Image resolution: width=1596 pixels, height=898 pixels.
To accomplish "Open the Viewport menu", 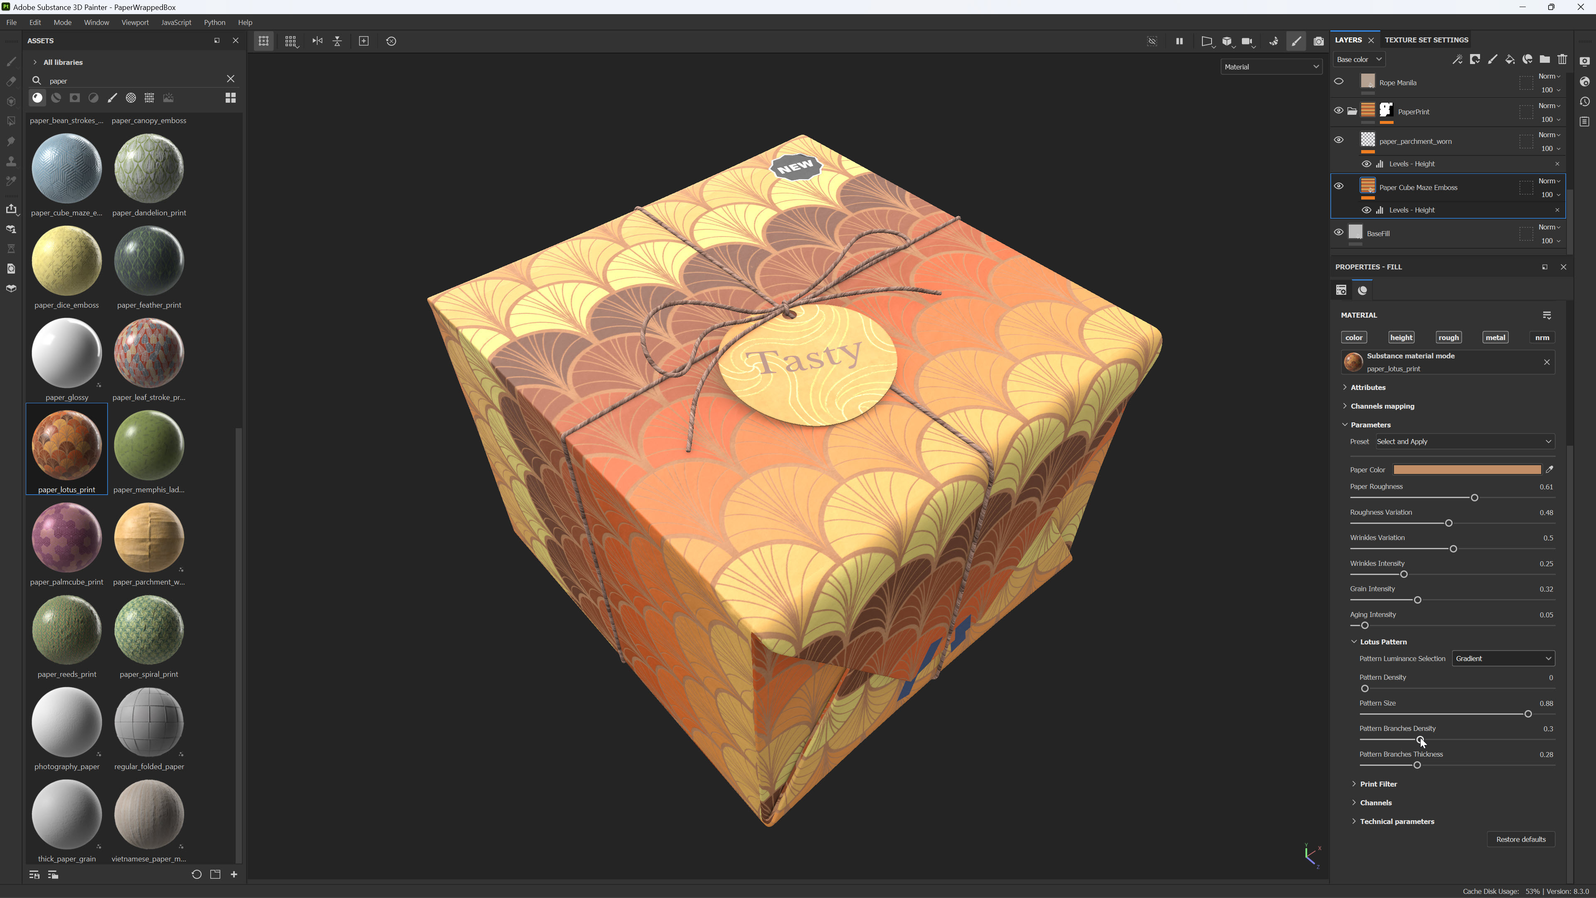I will (134, 22).
